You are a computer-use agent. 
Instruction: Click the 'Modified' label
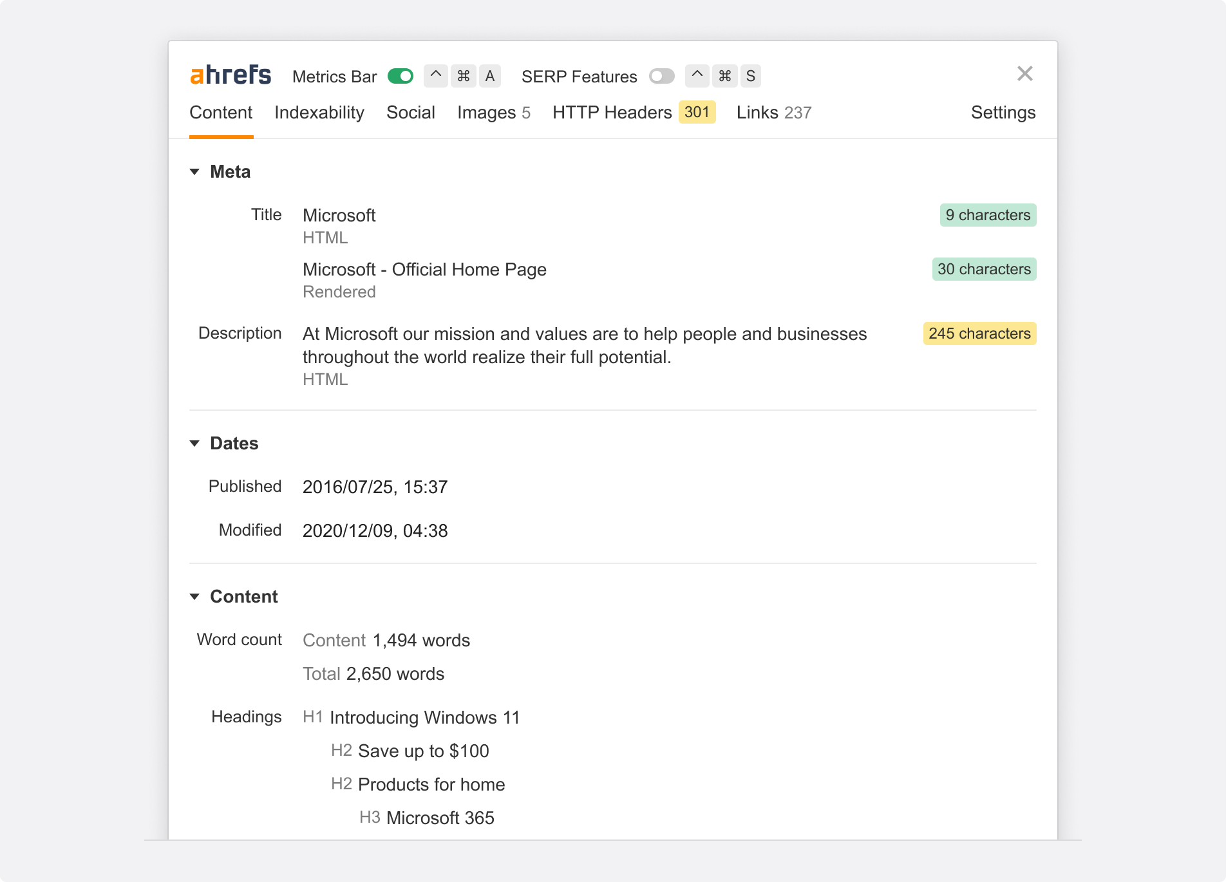click(250, 530)
